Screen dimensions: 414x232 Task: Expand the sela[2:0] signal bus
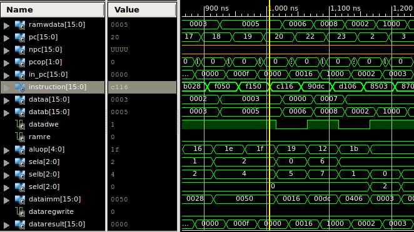(6, 163)
